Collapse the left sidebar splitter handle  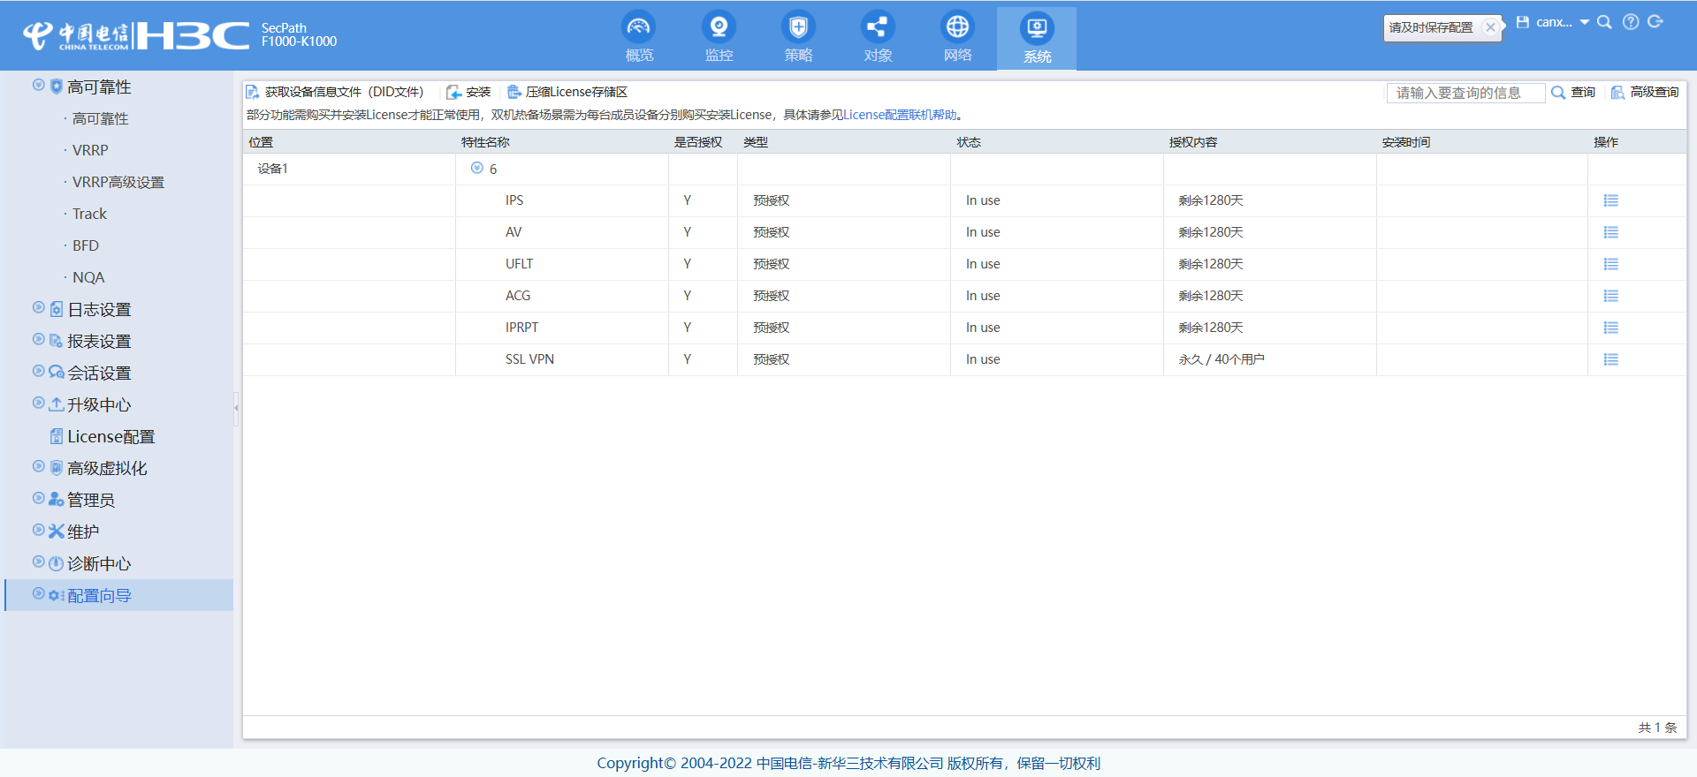[x=236, y=408]
